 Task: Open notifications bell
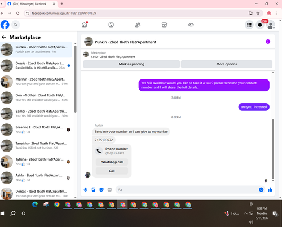260,25
